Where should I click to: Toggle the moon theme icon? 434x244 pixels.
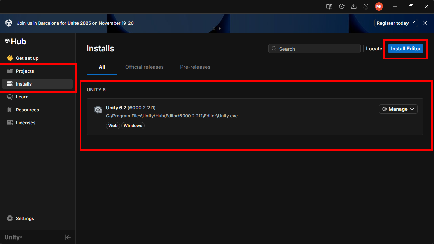[x=342, y=6]
